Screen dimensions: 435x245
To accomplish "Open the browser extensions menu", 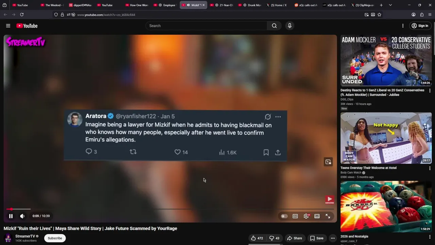I will (422, 15).
